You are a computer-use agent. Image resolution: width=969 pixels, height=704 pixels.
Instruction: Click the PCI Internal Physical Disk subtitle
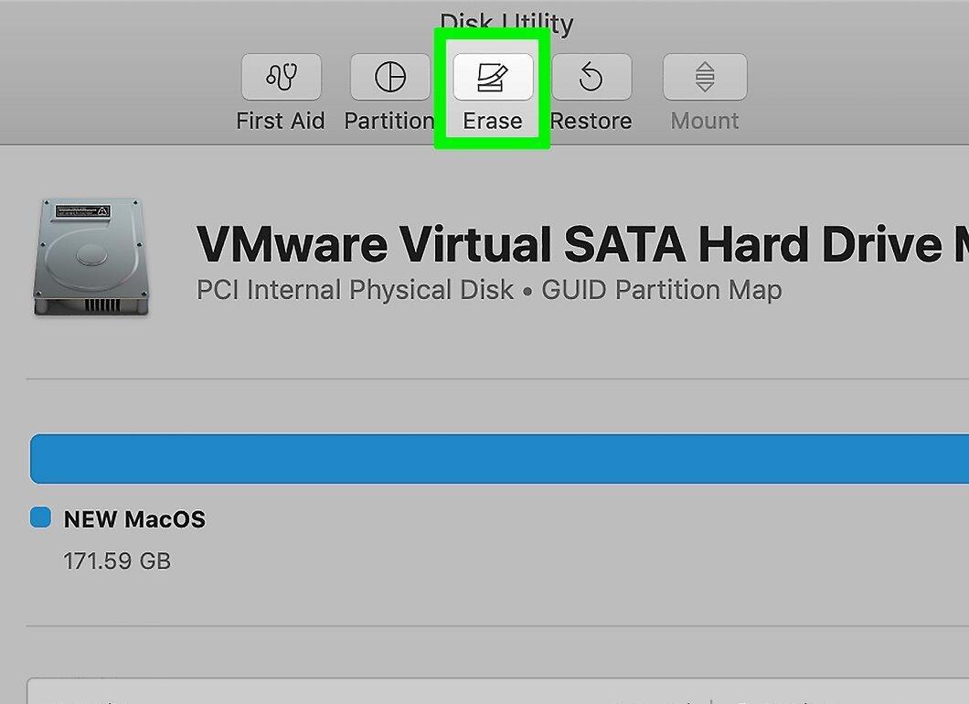(x=355, y=289)
